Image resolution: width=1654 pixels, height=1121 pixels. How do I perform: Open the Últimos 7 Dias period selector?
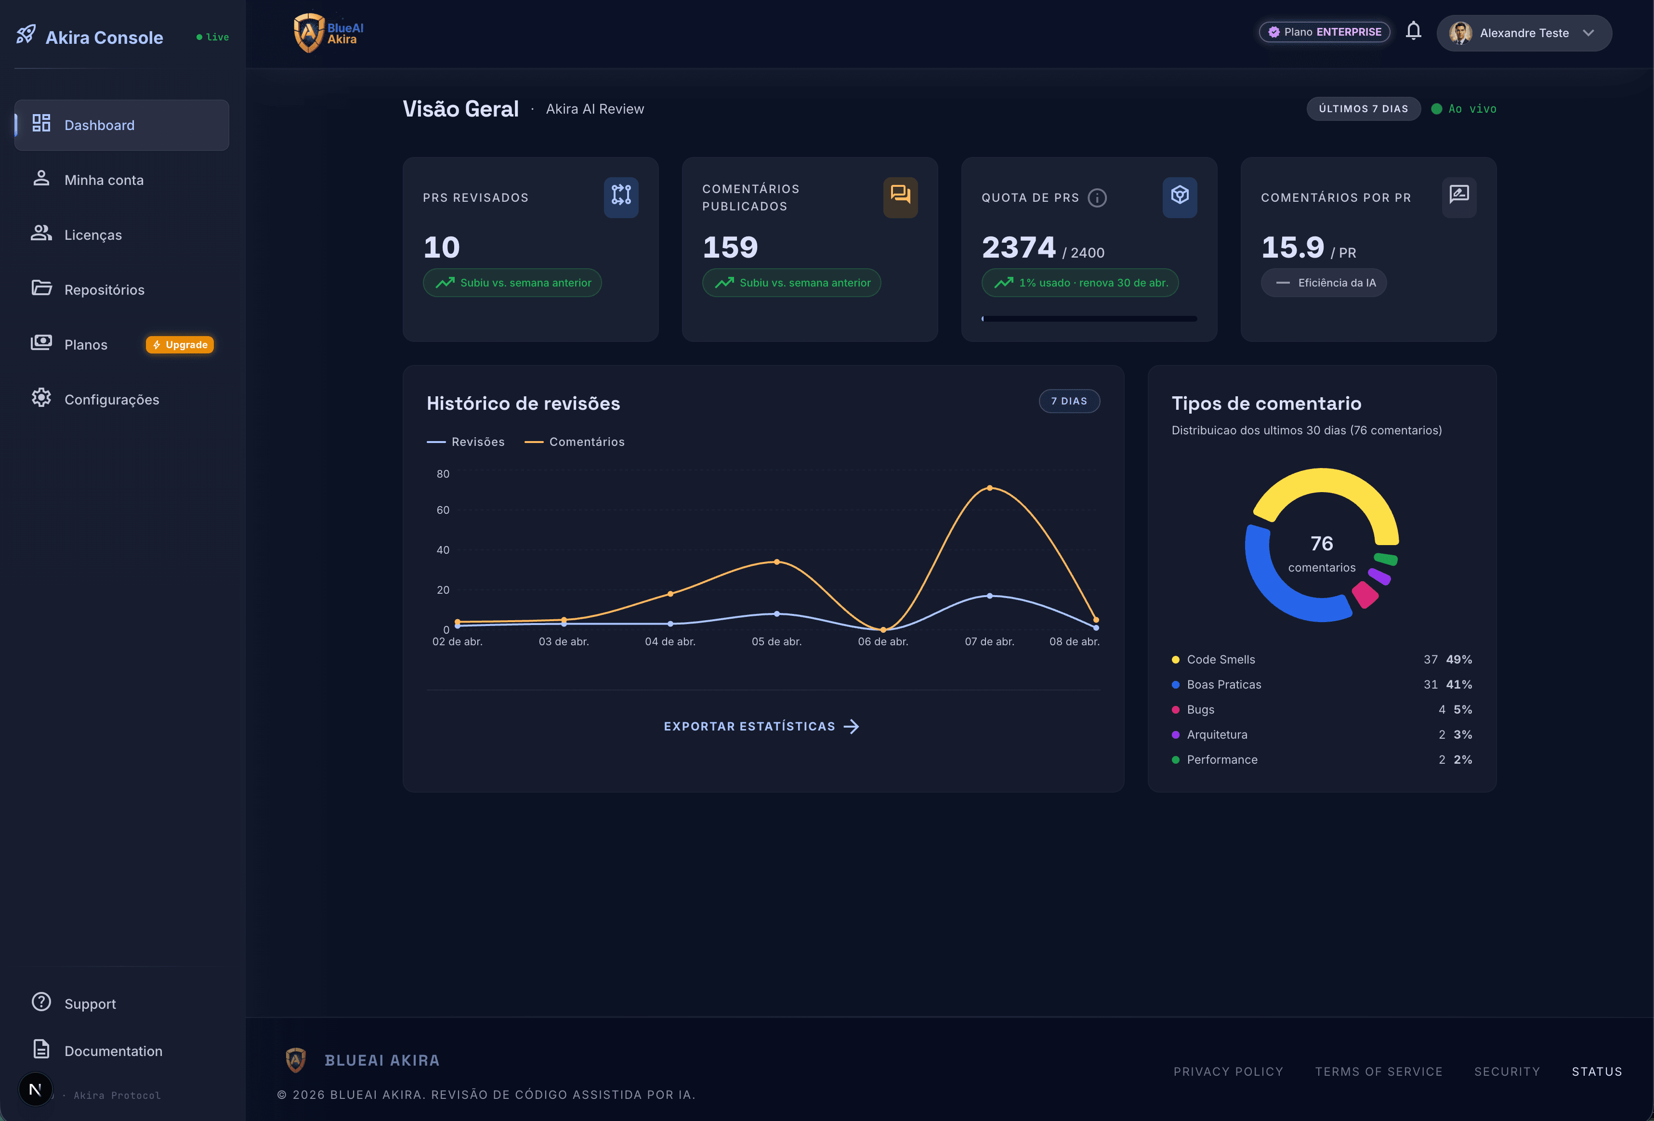tap(1363, 109)
